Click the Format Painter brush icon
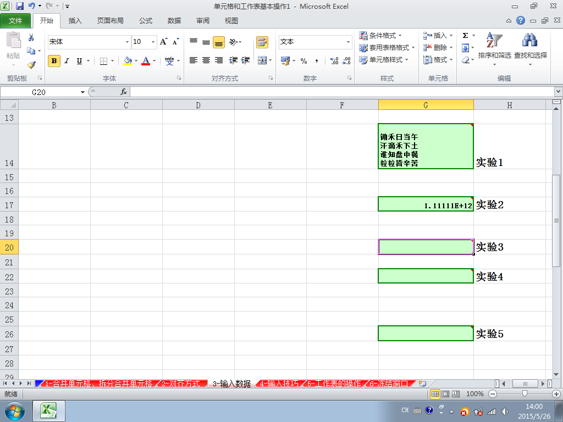The width and height of the screenshot is (563, 422). coord(31,65)
